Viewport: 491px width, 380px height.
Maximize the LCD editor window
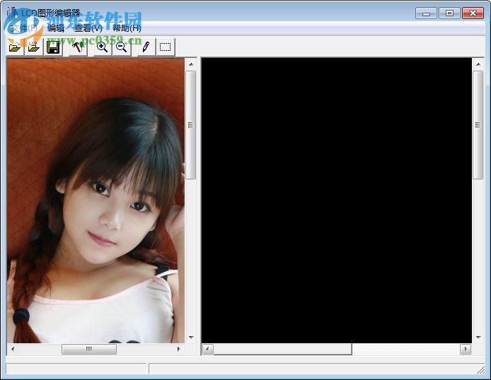coord(449,13)
